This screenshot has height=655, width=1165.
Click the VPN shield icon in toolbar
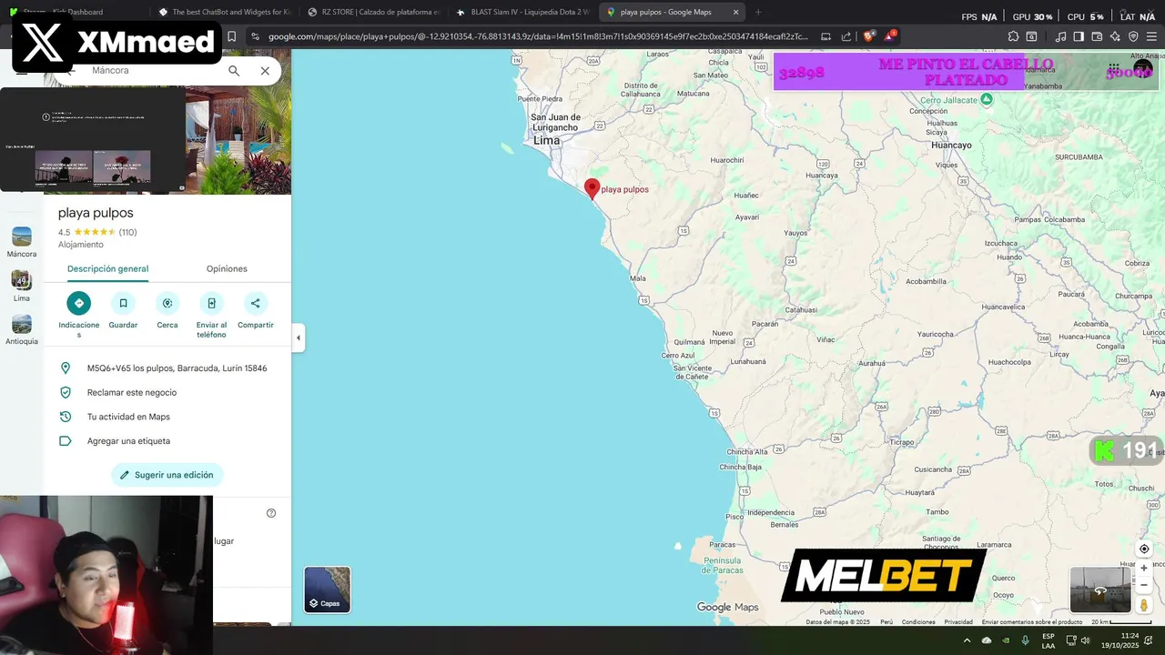click(x=1133, y=36)
